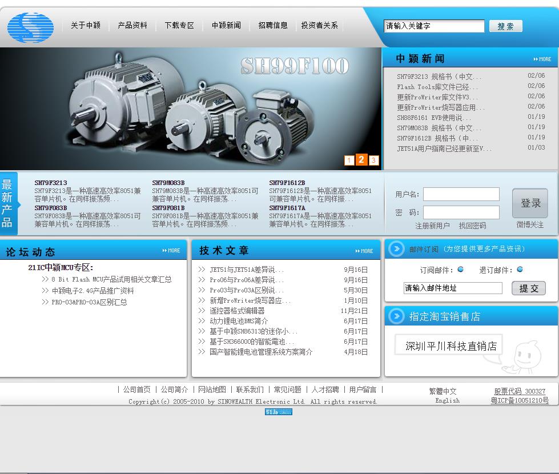Switch language to English
559x474 pixels.
(x=448, y=400)
